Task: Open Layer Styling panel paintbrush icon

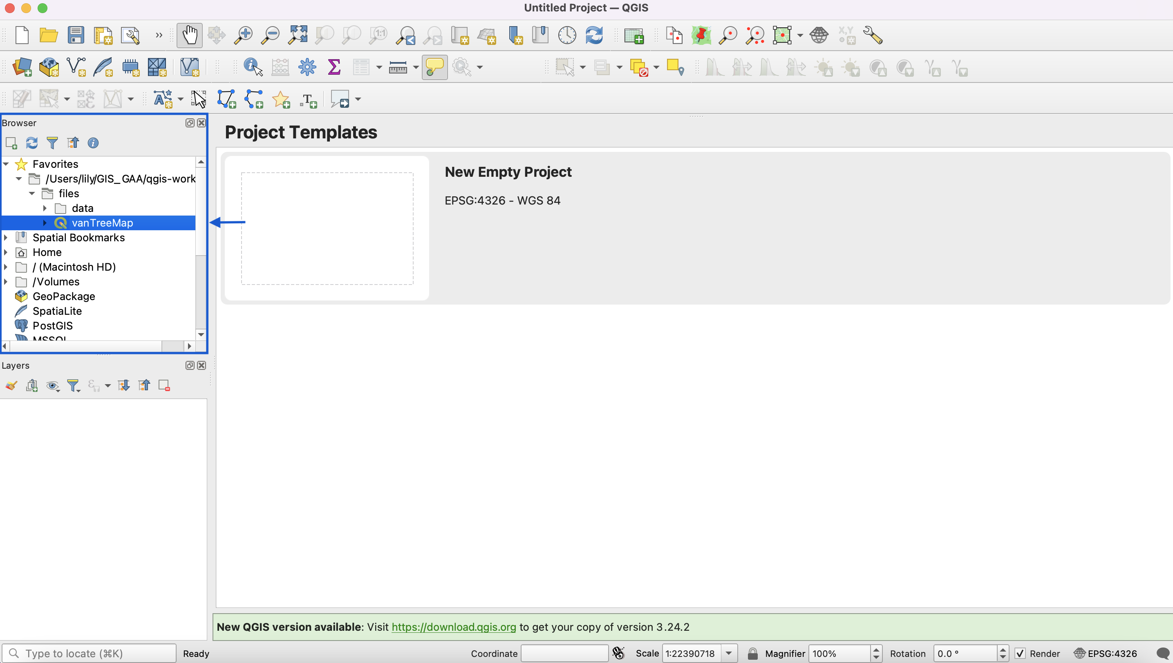Action: [11, 386]
